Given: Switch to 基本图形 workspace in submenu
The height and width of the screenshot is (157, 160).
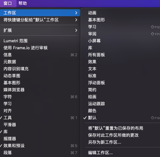Looking at the screenshot, I should click(121, 20).
